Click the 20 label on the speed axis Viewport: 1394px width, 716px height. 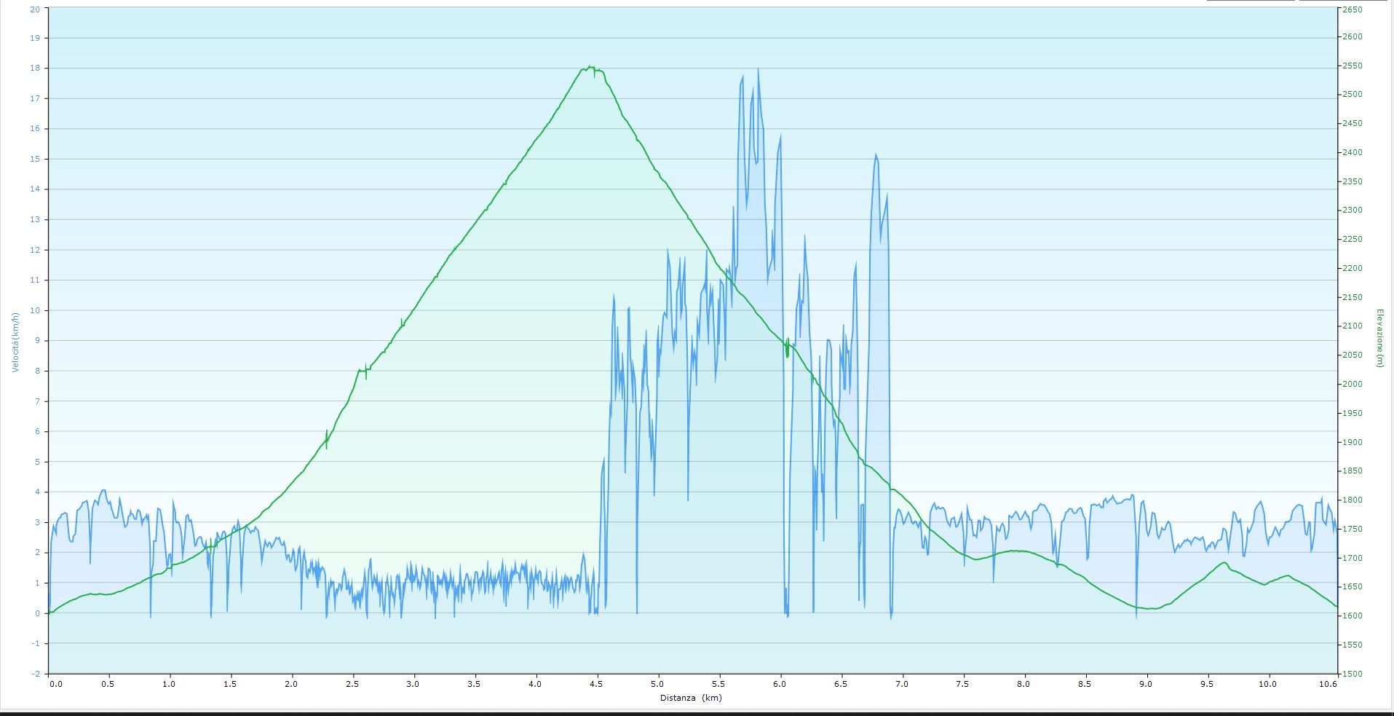[35, 9]
